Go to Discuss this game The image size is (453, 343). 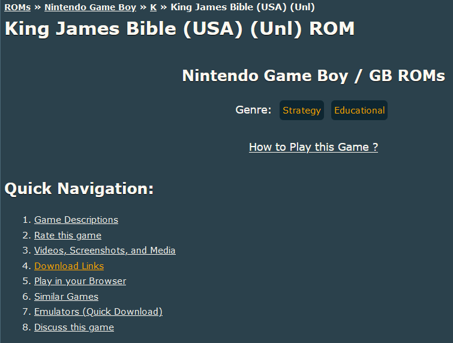(74, 327)
